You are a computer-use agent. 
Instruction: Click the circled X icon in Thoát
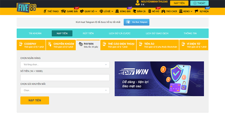pyautogui.click(x=195, y=3)
